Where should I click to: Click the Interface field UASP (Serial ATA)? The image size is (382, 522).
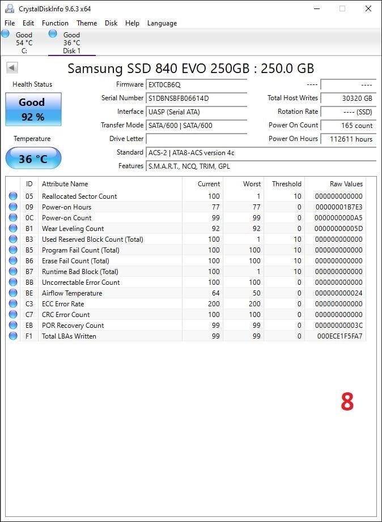[196, 112]
